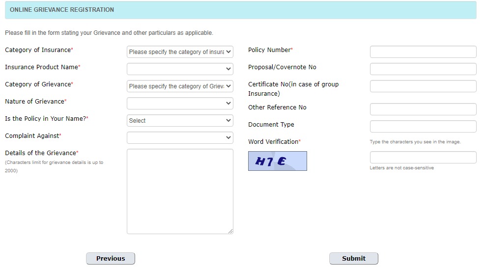Submit the grievance form
The width and height of the screenshot is (484, 269).
(x=354, y=259)
